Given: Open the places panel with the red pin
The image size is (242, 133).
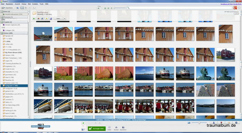Looking at the screenshot, I should [x=221, y=123].
